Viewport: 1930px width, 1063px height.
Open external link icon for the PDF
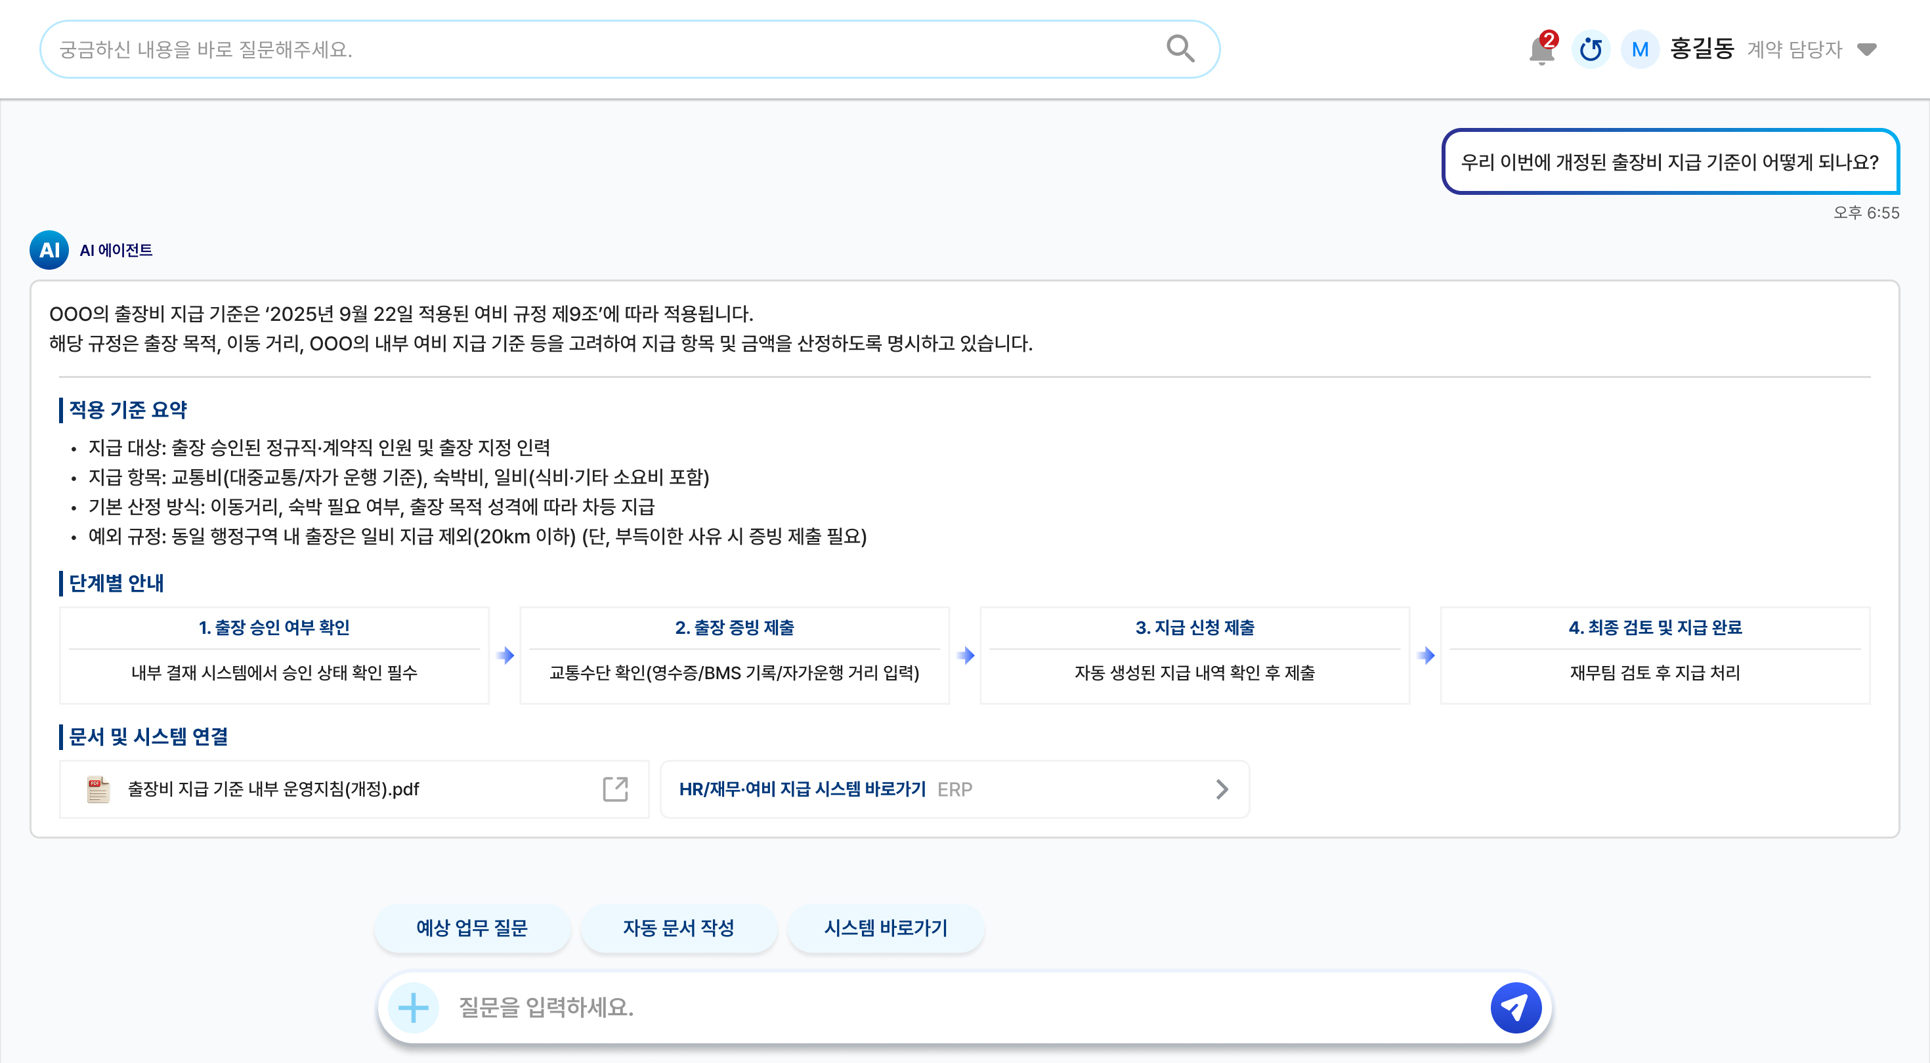click(615, 789)
